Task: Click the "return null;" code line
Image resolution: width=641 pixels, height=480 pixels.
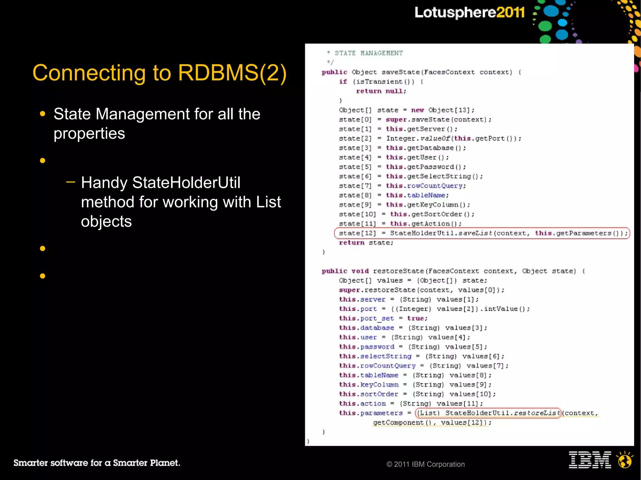Action: point(381,91)
